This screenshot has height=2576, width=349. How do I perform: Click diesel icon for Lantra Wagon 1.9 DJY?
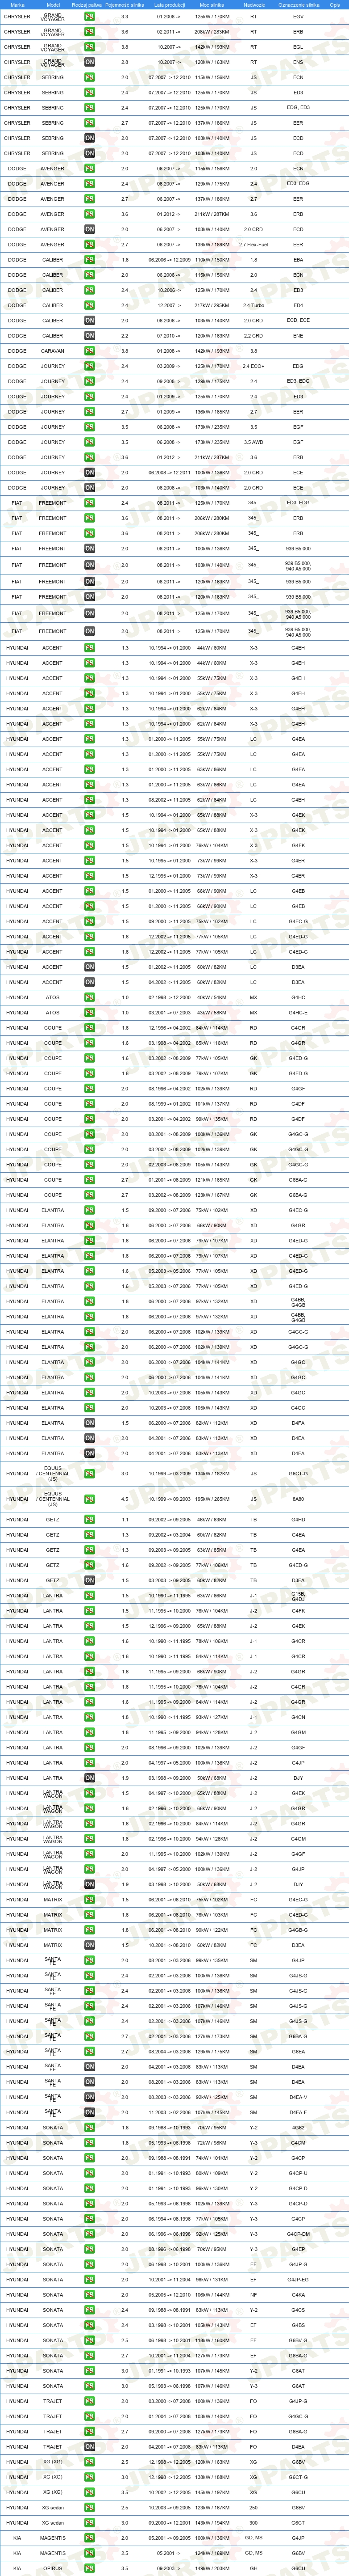coord(90,1884)
